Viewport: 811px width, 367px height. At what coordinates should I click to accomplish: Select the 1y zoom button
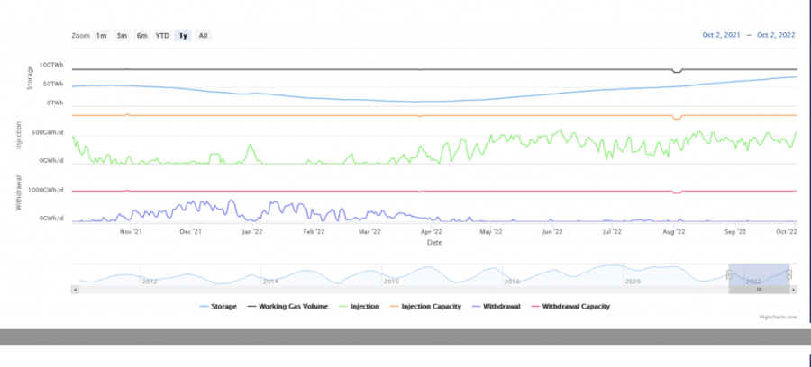tap(184, 36)
